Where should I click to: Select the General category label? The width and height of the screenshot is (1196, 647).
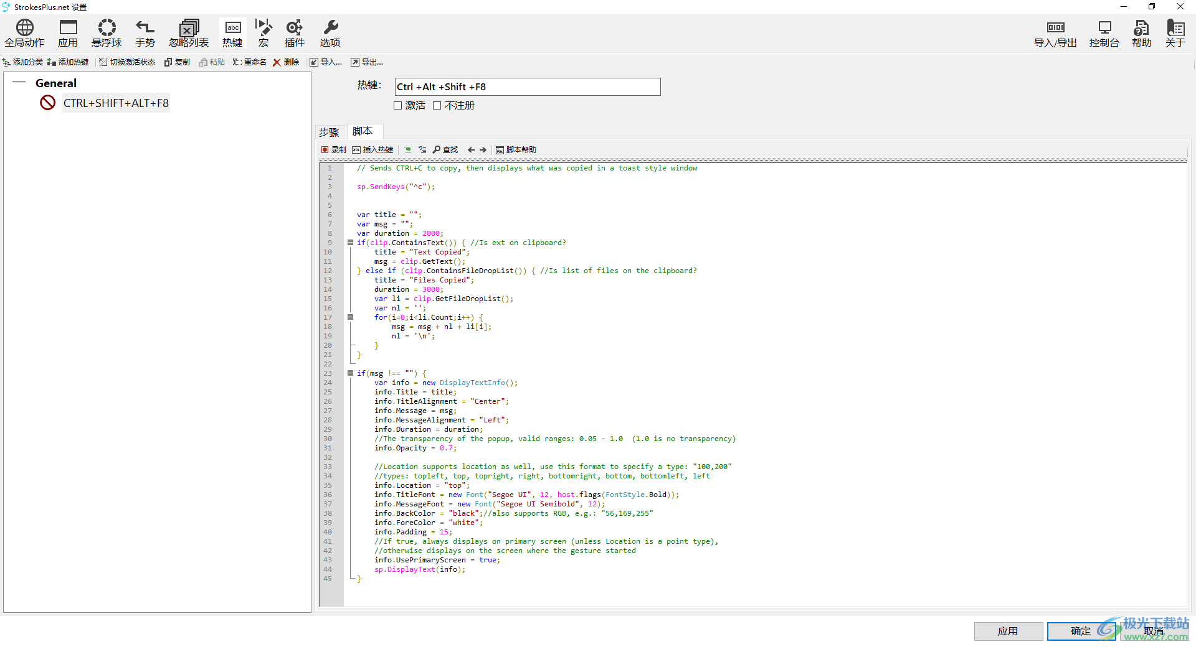tap(56, 83)
